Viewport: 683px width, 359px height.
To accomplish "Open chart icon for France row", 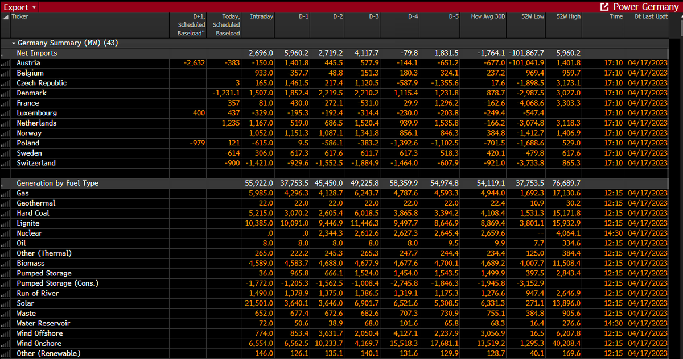I will click(6, 103).
